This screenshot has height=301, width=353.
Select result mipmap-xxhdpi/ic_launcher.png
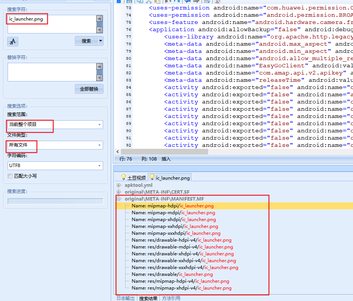coord(175,226)
